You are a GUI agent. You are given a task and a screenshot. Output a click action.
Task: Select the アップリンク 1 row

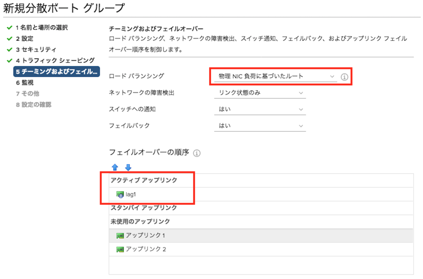click(261, 236)
